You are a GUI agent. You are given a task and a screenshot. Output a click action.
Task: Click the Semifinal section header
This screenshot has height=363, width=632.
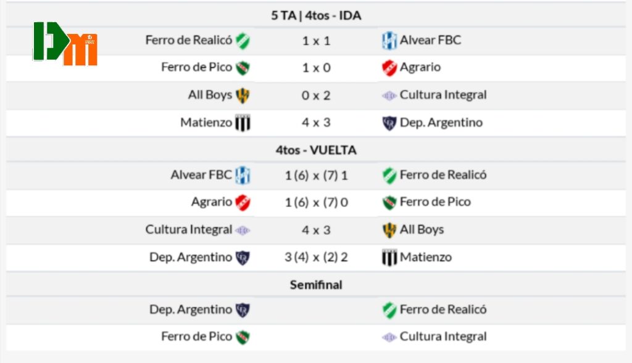pyautogui.click(x=316, y=285)
